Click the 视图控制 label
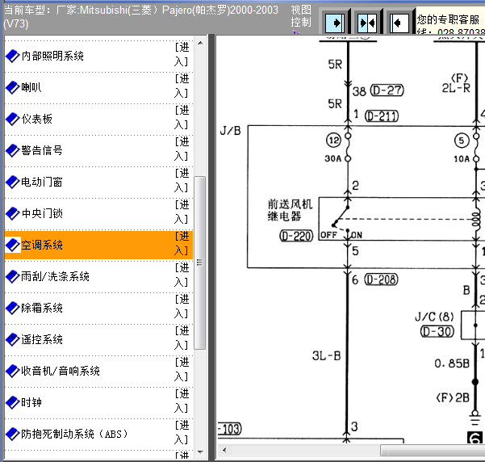Screen dimensions: 485x462 pyautogui.click(x=301, y=16)
